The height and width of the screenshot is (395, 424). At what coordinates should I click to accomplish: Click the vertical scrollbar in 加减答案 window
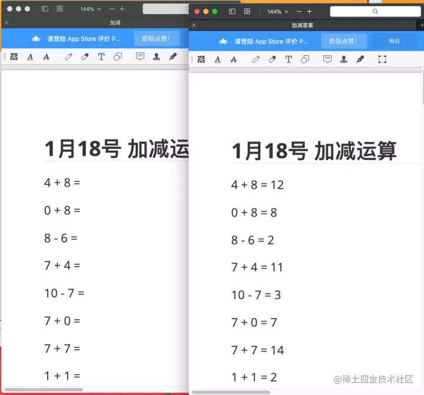423,87
